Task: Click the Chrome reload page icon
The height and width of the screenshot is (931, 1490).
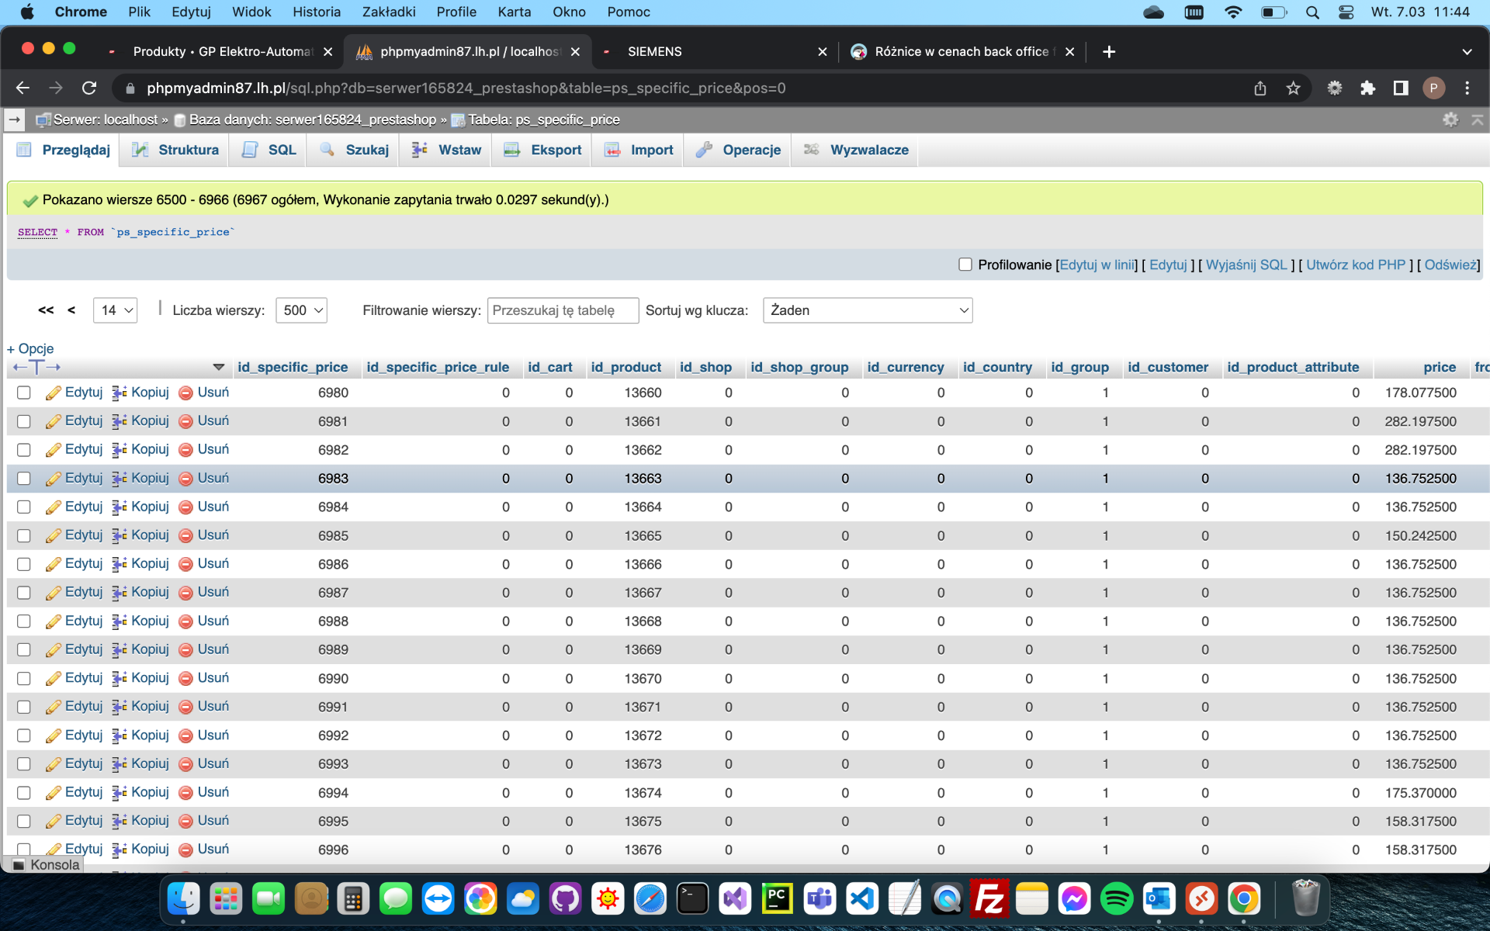Action: pos(89,88)
